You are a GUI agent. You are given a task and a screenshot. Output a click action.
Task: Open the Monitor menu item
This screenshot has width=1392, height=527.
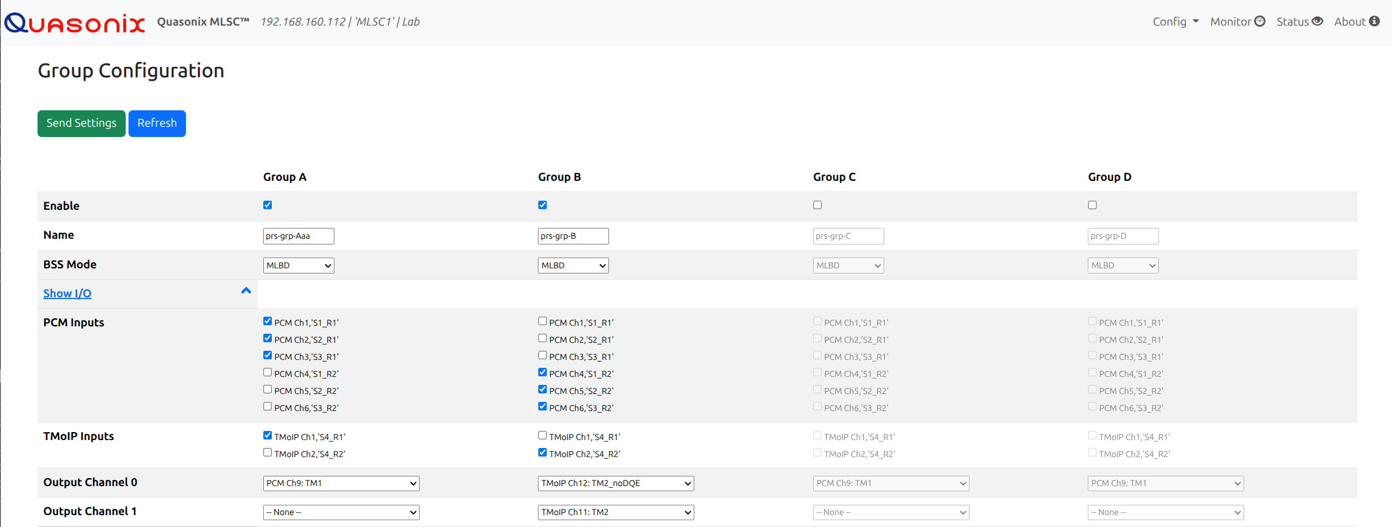(1237, 22)
